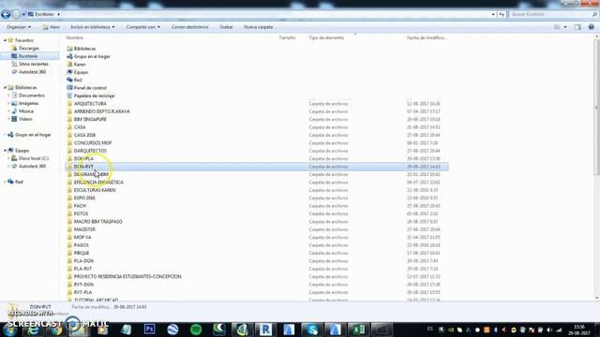
Task: Click the change view icon in toolbar
Action: point(558,27)
